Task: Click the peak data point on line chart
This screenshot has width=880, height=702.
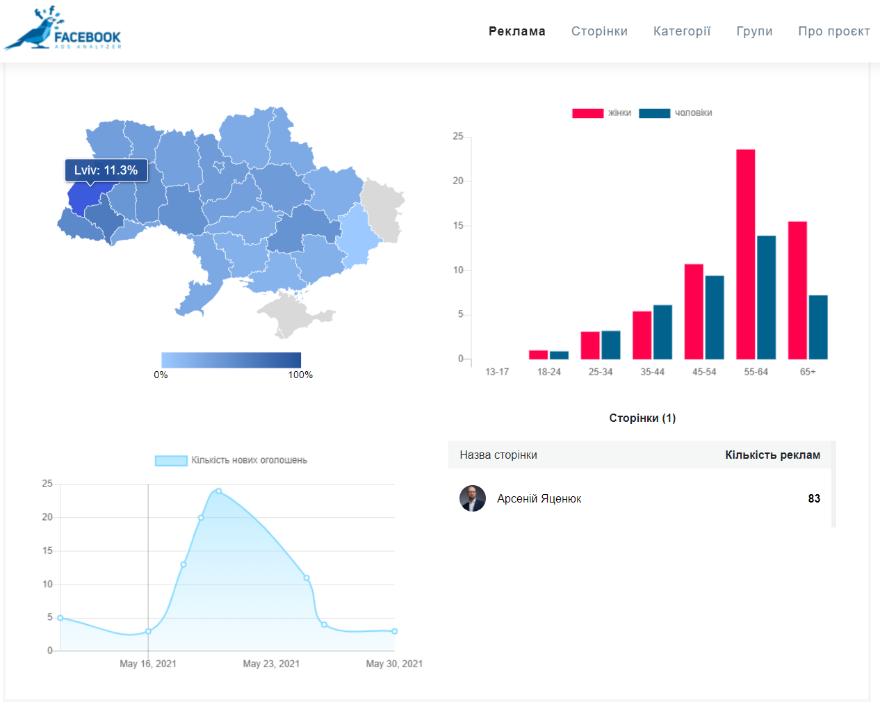Action: pos(219,491)
